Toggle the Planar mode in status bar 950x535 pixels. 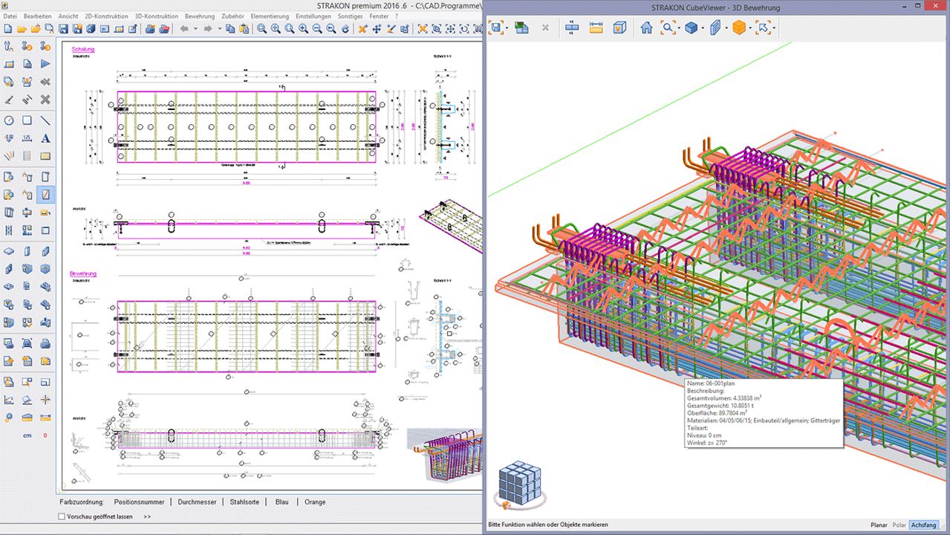[879, 525]
